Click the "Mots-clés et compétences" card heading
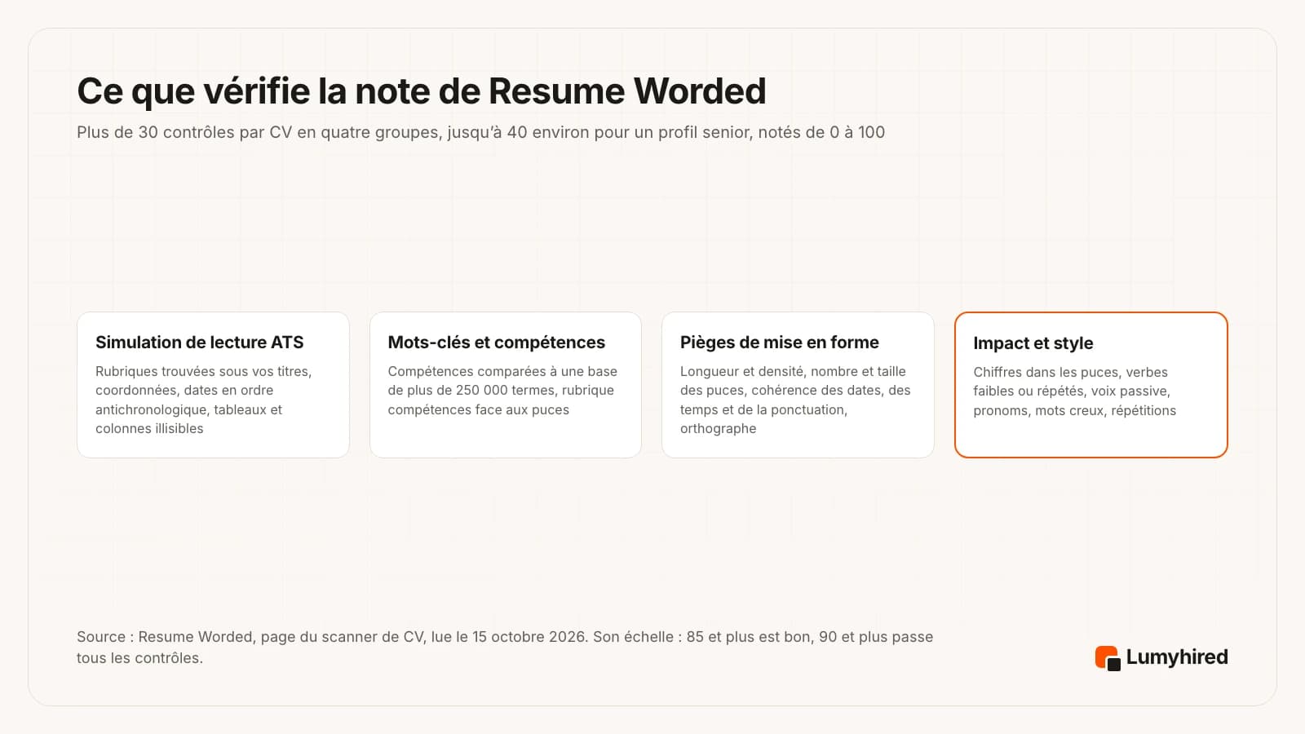 point(496,343)
